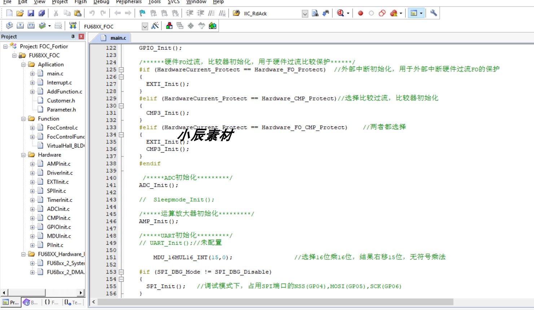This screenshot has height=310, width=534.
Task: Click the Open file toolbar icon
Action: pos(20,13)
